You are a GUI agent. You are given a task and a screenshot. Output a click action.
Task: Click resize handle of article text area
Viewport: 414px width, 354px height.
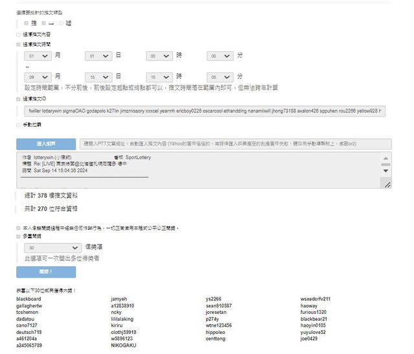pos(387,185)
